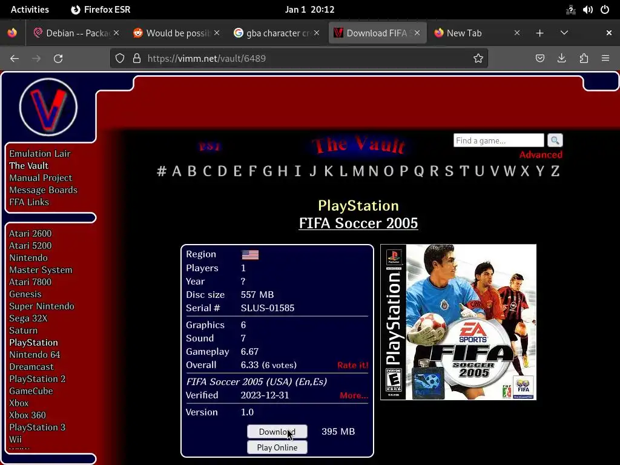
Task: Open the Advanced search link
Action: 541,154
